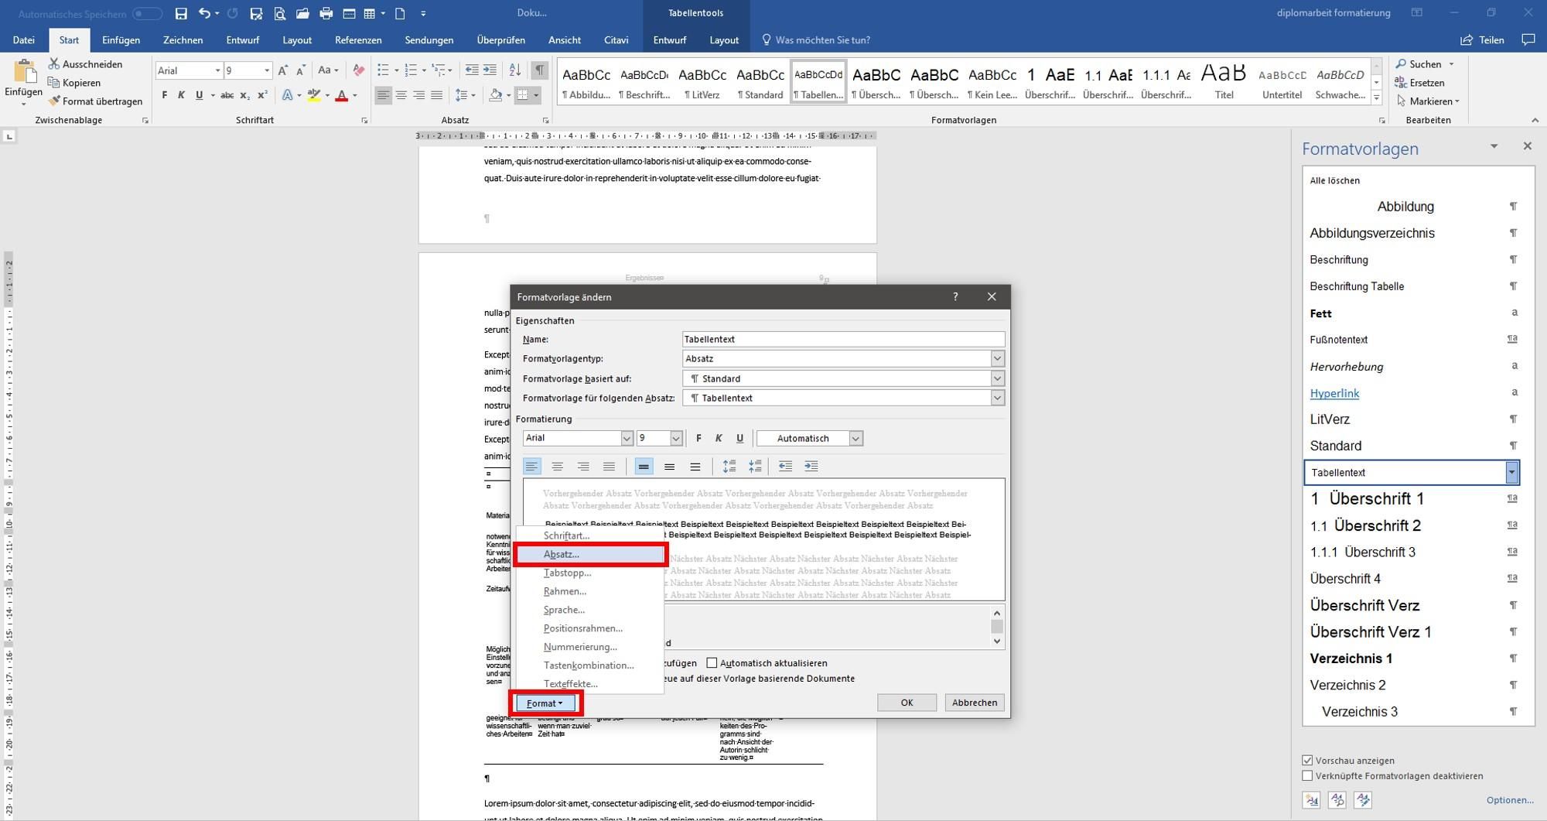Screen dimensions: 1547x821
Task: Click numbered list icon in ribbon
Action: pos(411,70)
